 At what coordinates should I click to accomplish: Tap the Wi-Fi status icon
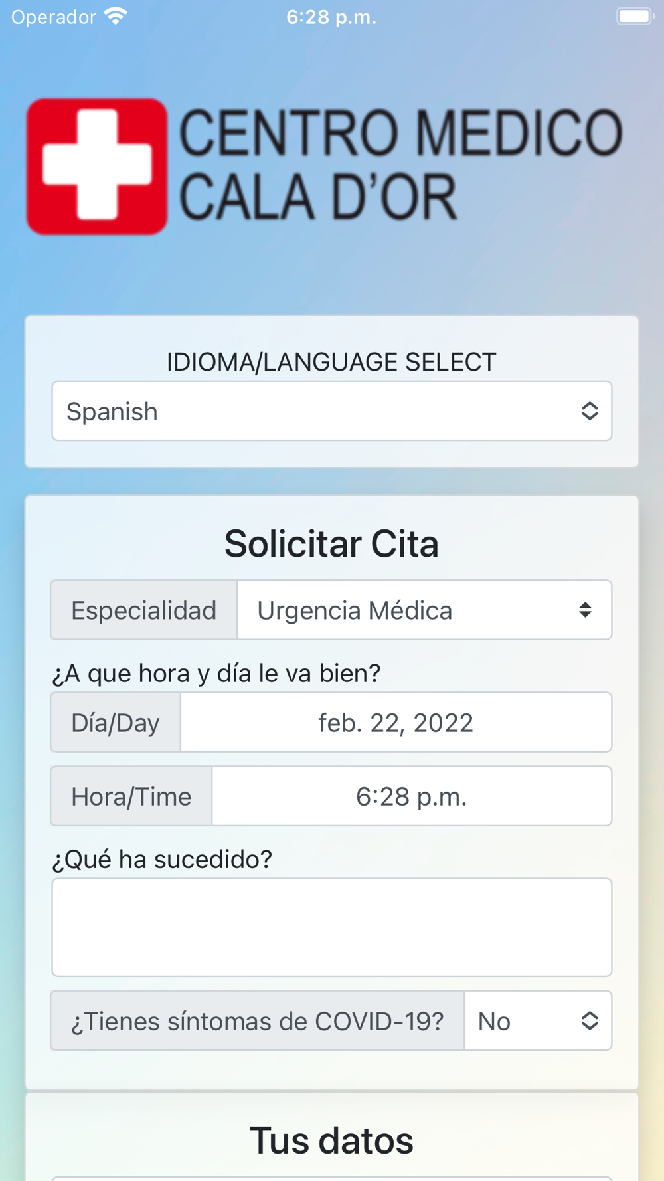click(116, 17)
